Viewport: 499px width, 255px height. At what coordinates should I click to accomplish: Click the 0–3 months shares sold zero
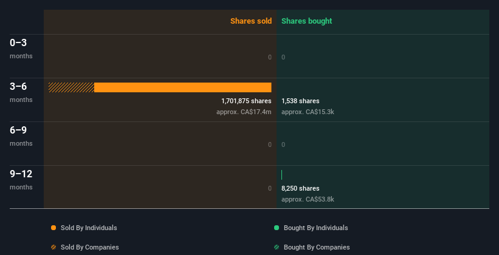(270, 57)
